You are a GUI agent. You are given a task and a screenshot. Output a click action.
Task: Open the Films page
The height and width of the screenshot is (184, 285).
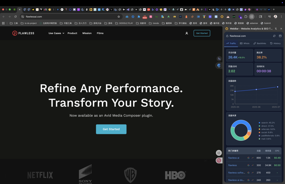coord(100,33)
